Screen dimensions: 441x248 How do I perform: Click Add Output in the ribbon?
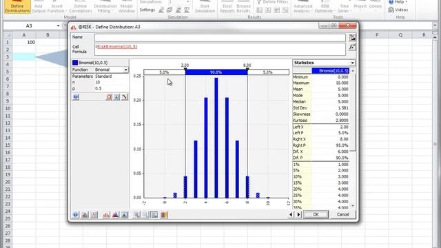39,7
